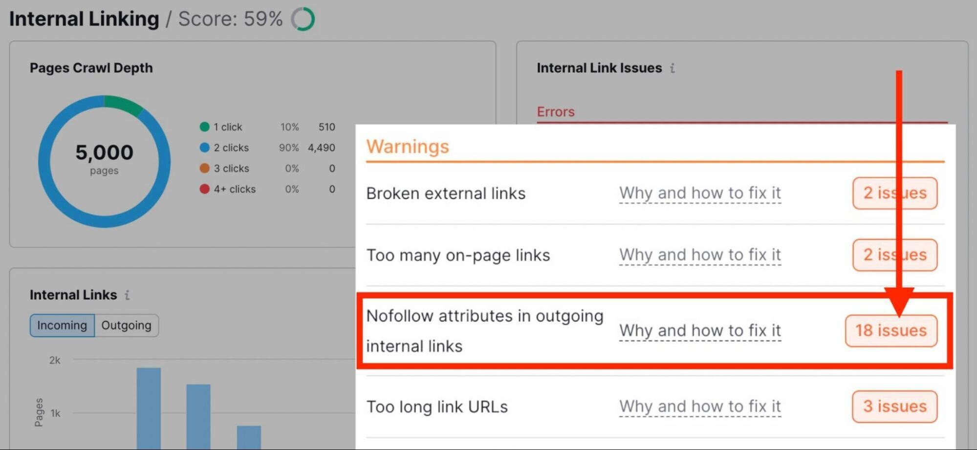Viewport: 977px width, 450px height.
Task: Select the Warnings section heading
Action: pos(408,147)
